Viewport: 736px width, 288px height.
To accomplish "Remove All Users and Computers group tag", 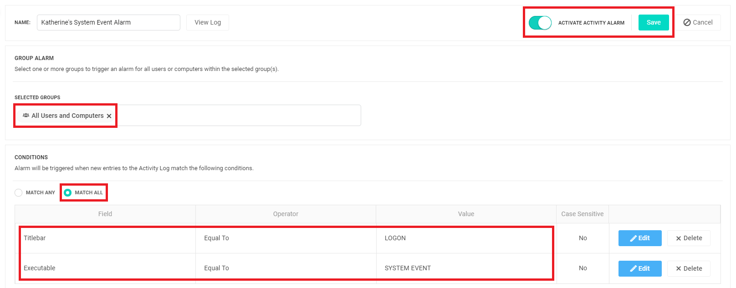I will click(109, 116).
